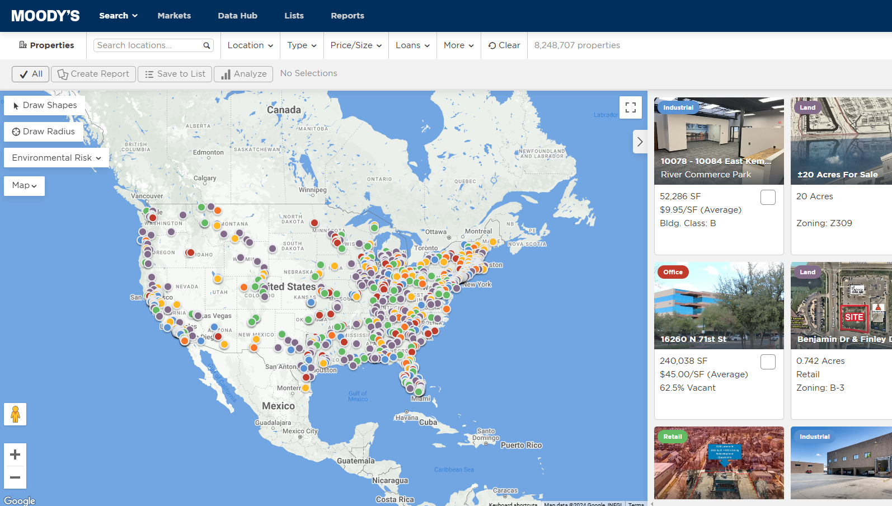Toggle the All selection checkbox
The width and height of the screenshot is (892, 506).
(31, 74)
